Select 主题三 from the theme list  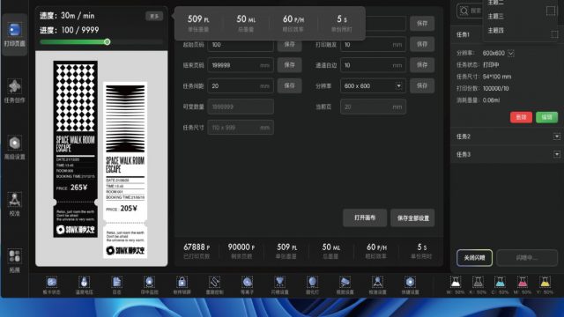(495, 16)
